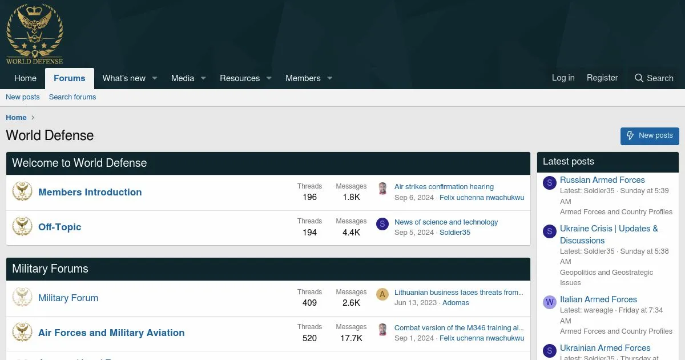Open the Log in link

click(563, 78)
